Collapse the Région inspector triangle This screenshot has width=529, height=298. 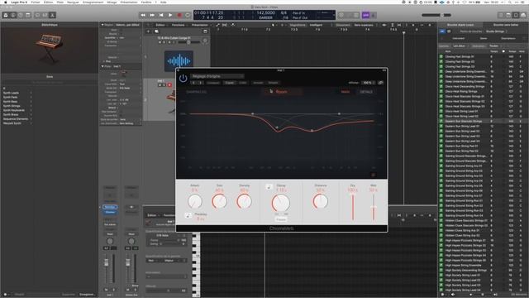pyautogui.click(x=102, y=25)
